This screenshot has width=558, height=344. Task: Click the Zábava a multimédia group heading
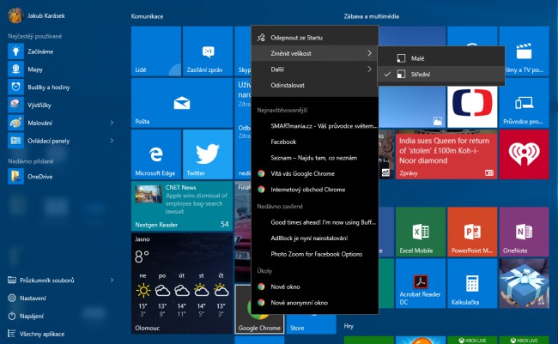(371, 16)
